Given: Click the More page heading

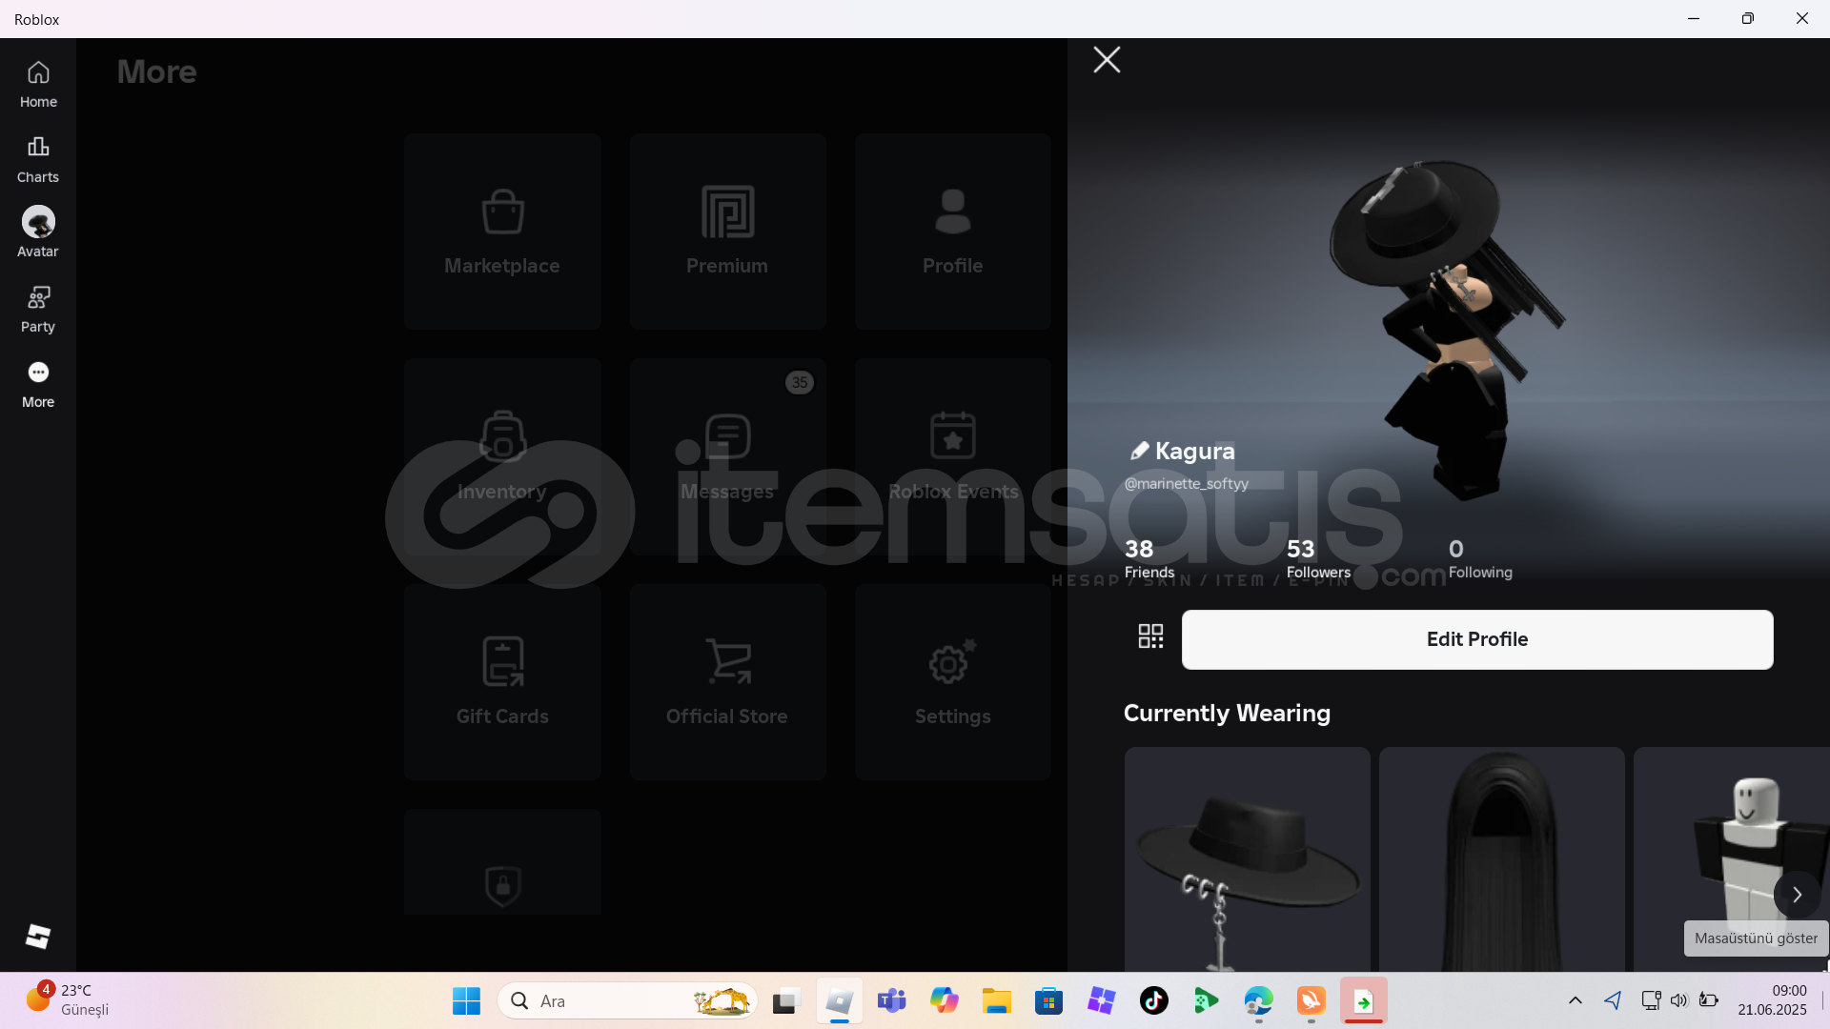Looking at the screenshot, I should pos(156,71).
